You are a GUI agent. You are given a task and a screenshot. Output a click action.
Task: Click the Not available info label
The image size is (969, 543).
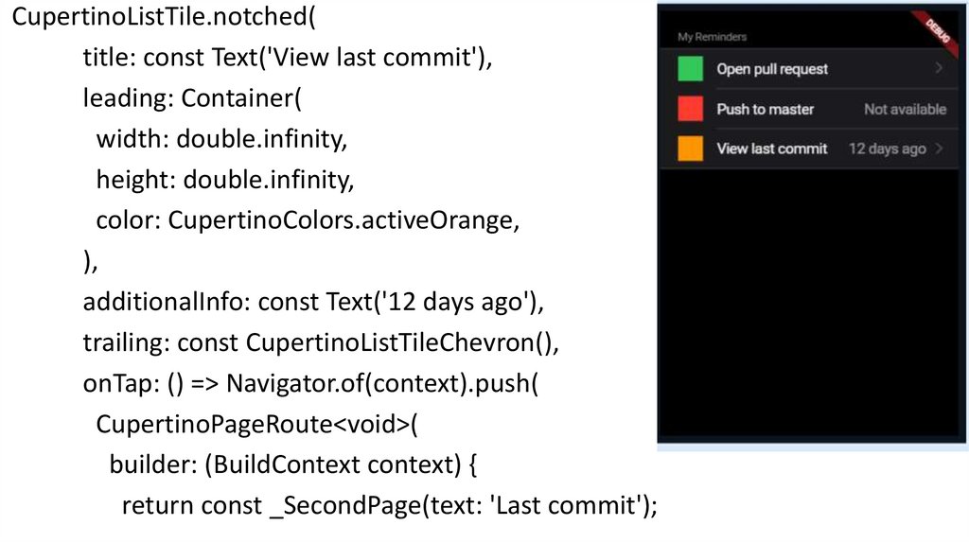905,109
